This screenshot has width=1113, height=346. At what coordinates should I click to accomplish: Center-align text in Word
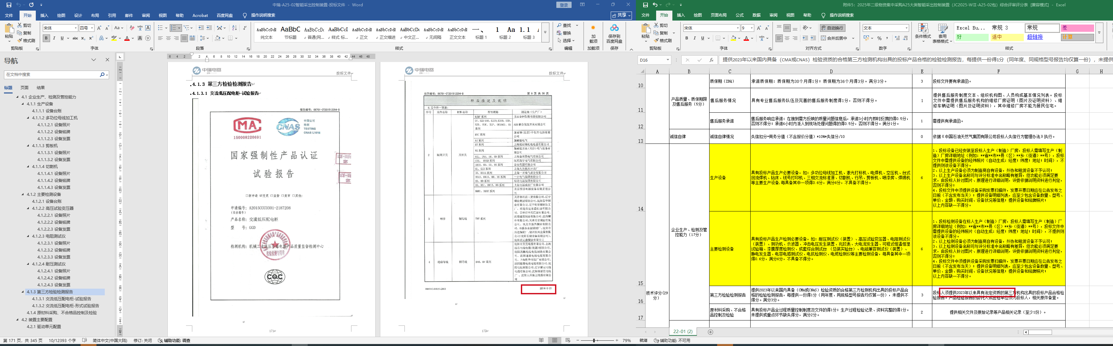point(168,38)
